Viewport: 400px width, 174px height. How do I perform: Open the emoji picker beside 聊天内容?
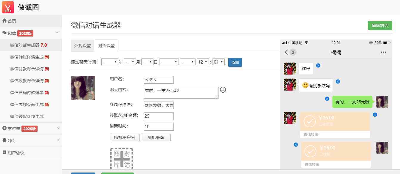point(223,90)
